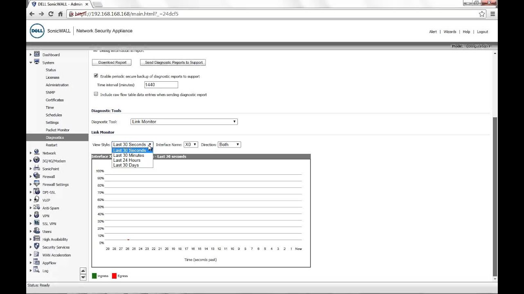Screen dimensions: 524x294
Task: Check include raw flow table data entries
Action: 96,94
